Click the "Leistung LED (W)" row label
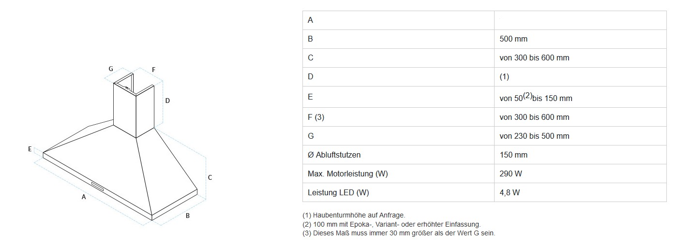 pos(338,193)
